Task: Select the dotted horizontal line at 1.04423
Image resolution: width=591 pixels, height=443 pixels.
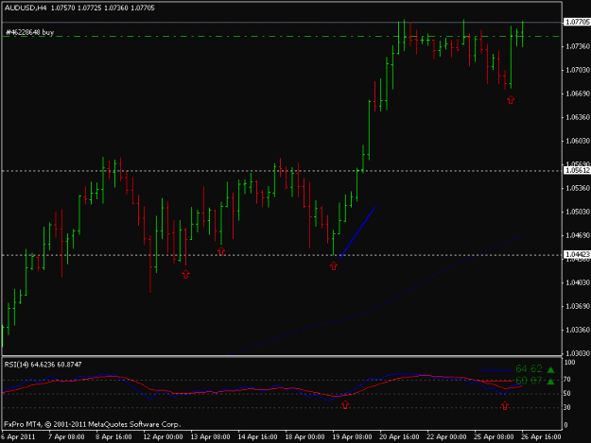Action: pos(282,255)
